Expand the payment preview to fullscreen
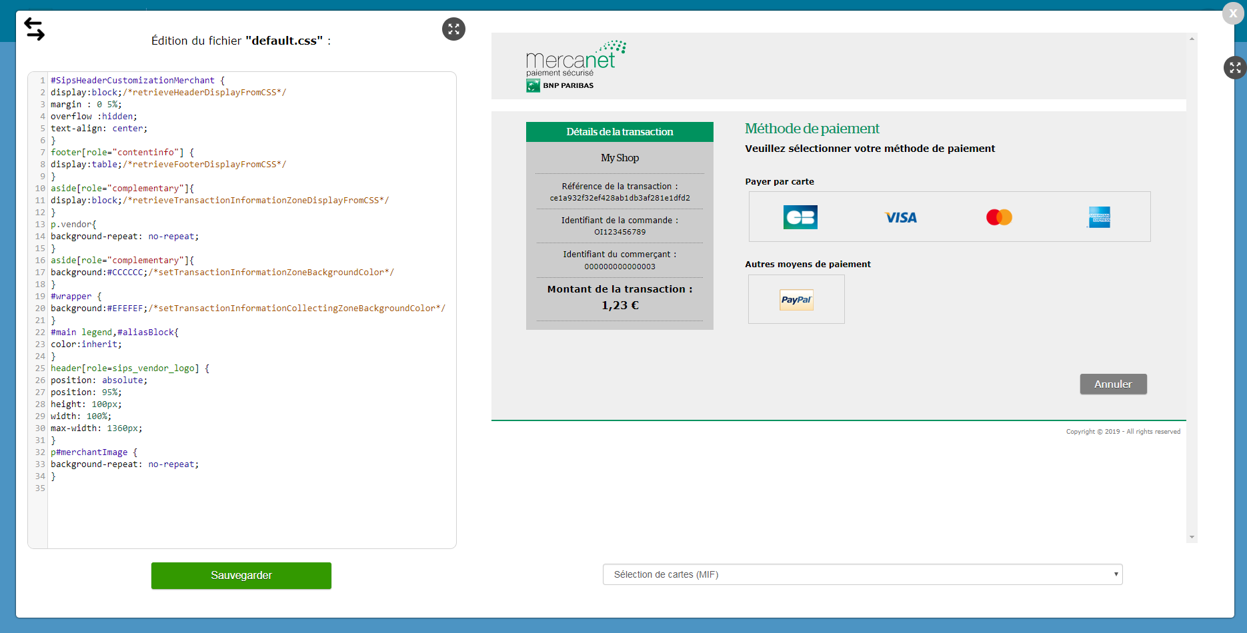 1234,68
